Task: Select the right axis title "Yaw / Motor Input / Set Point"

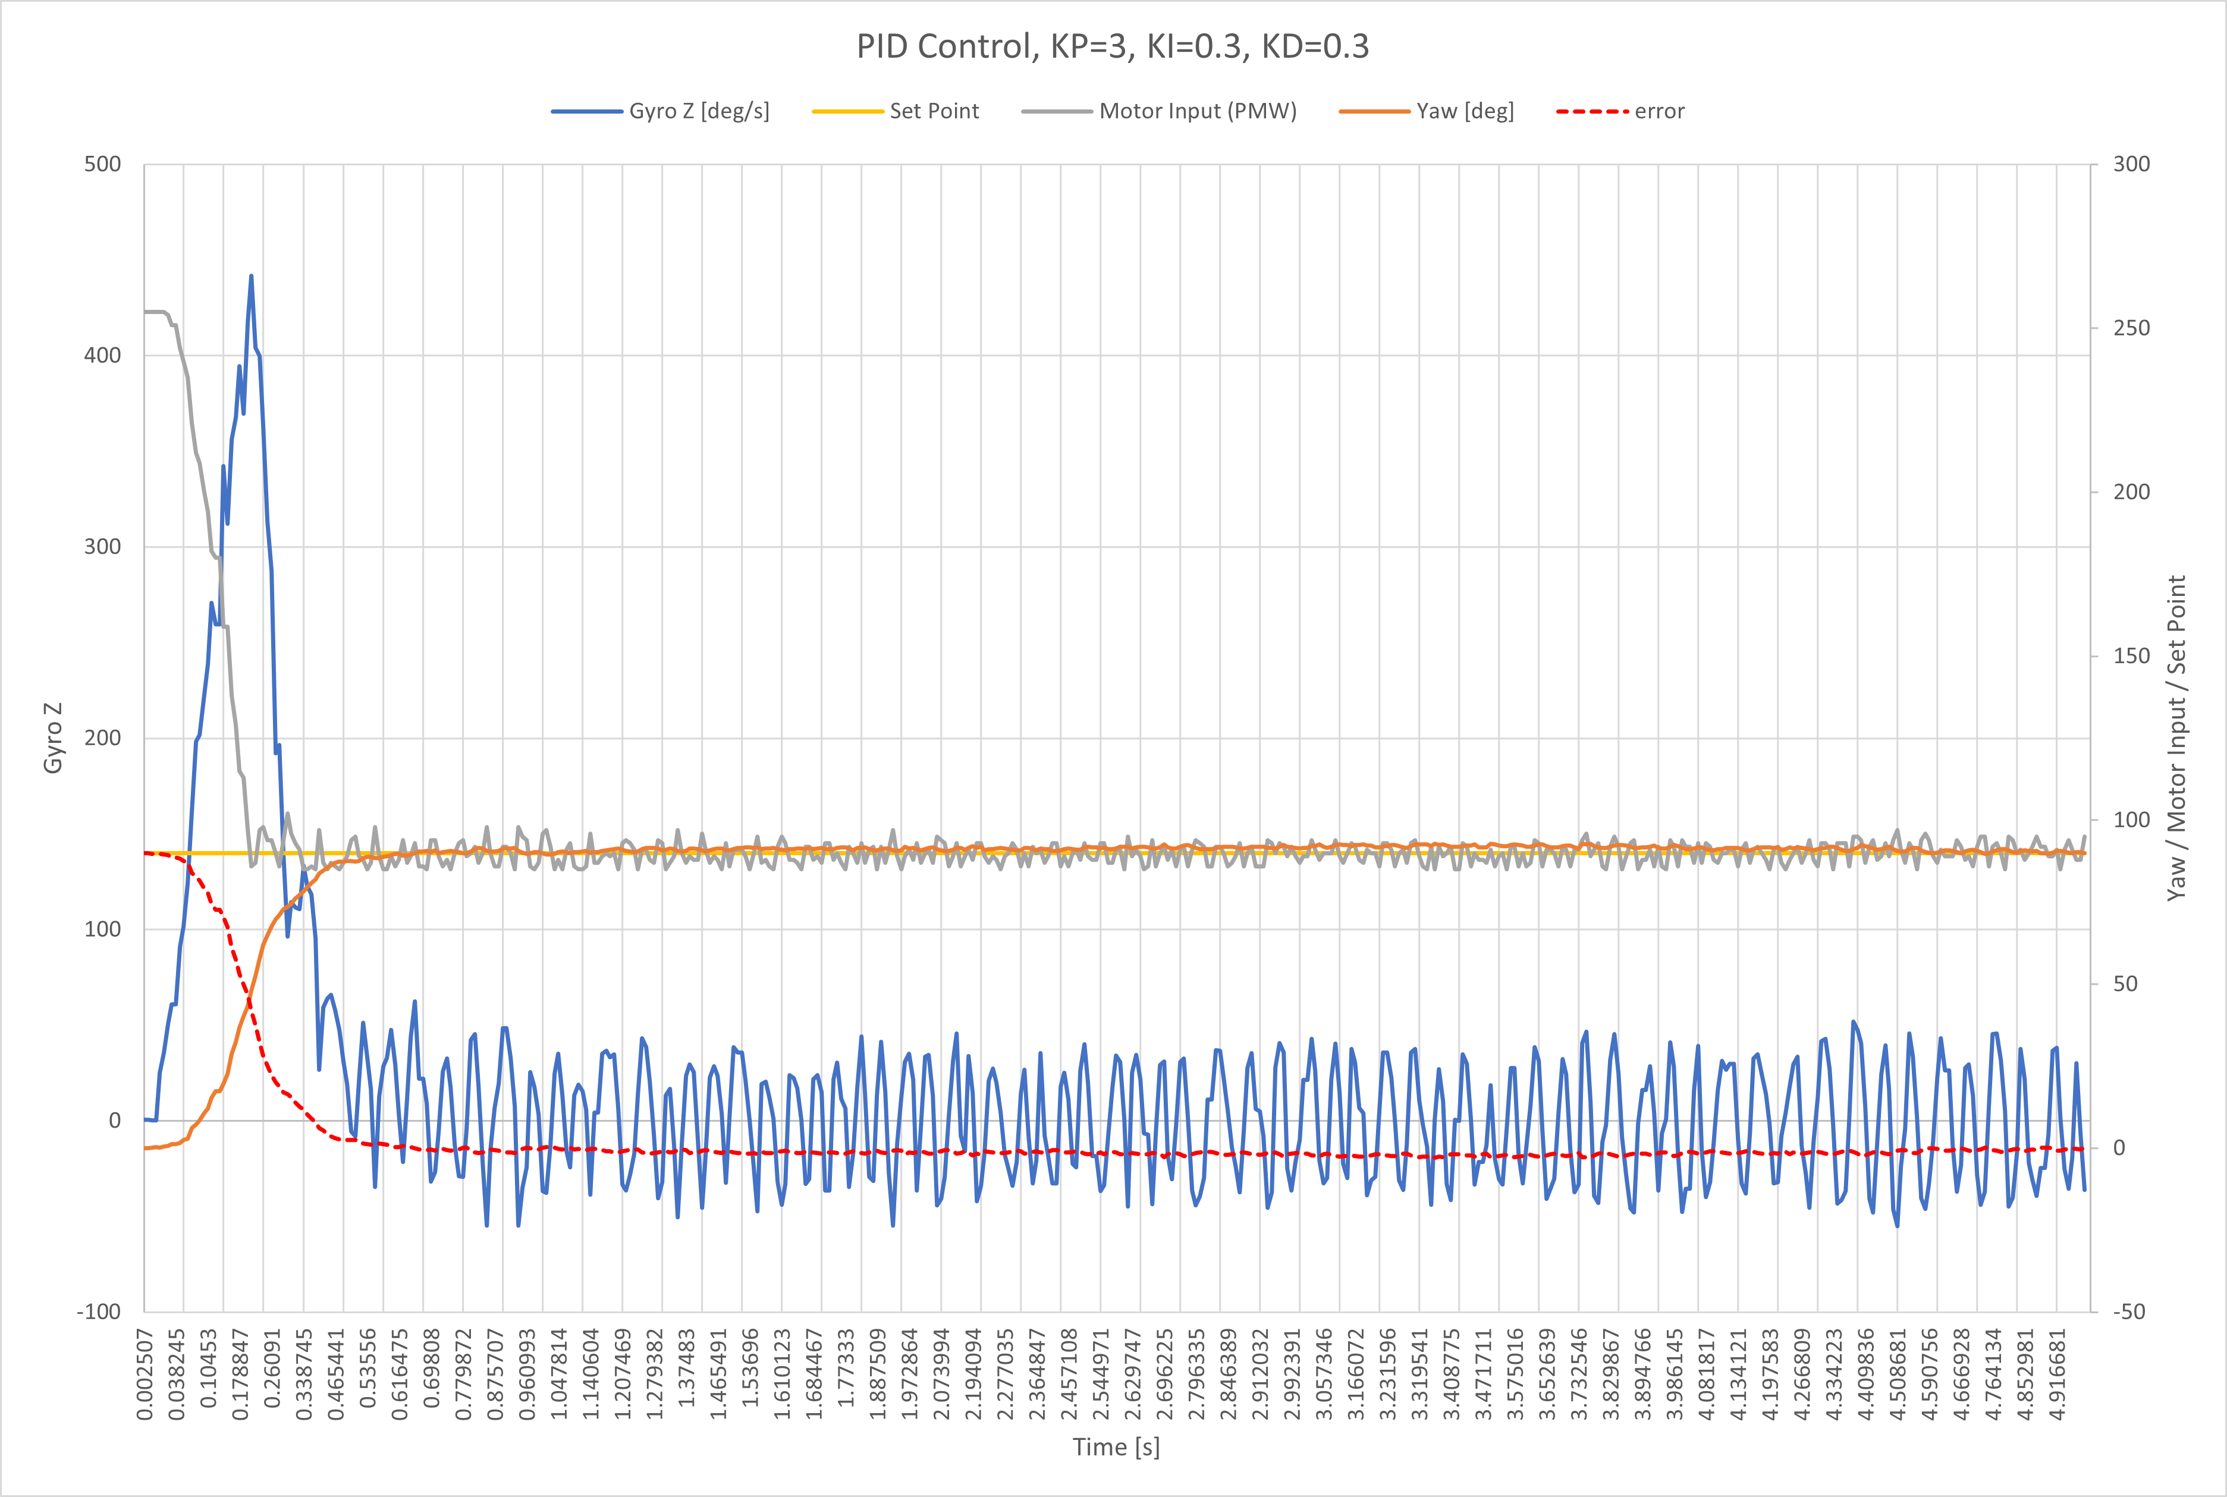Action: coord(2176,738)
